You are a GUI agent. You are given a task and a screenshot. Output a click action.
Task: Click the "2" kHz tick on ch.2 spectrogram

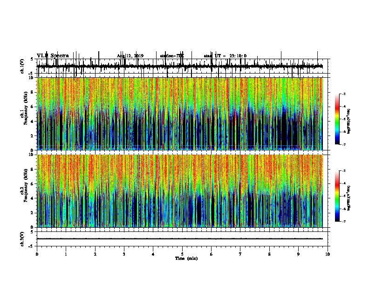pyautogui.click(x=32, y=213)
